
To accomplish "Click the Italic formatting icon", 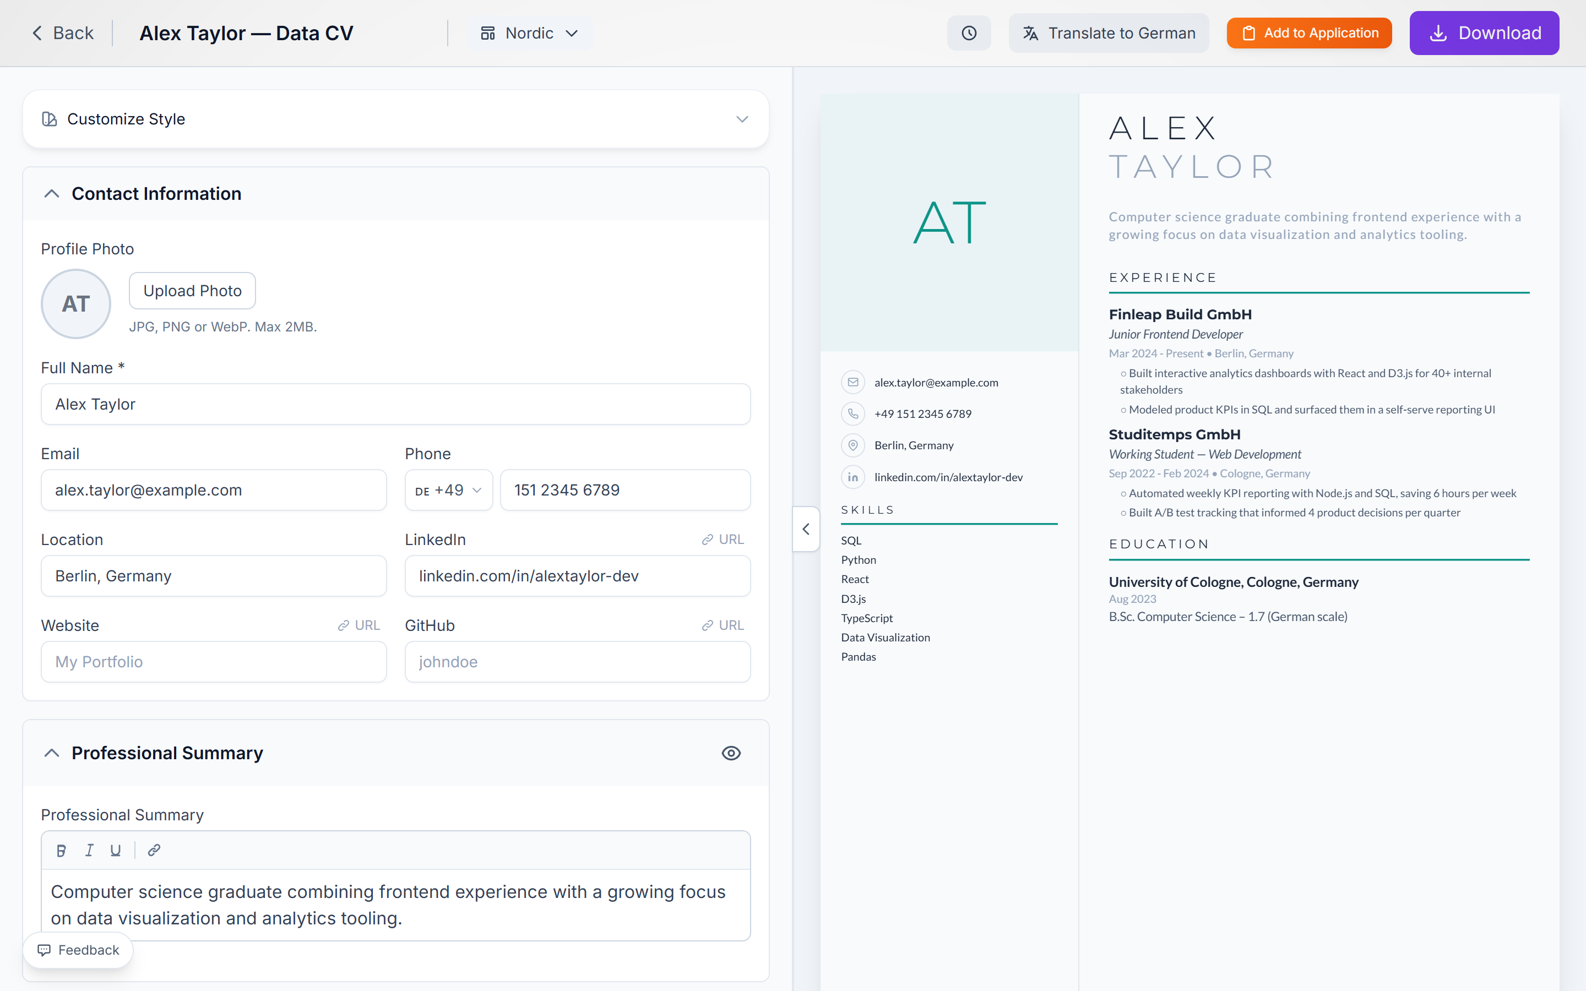I will coord(89,850).
